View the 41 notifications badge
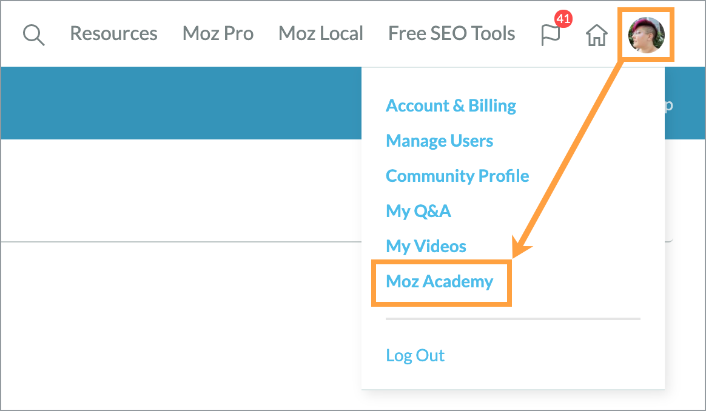This screenshot has width=706, height=411. (x=562, y=19)
